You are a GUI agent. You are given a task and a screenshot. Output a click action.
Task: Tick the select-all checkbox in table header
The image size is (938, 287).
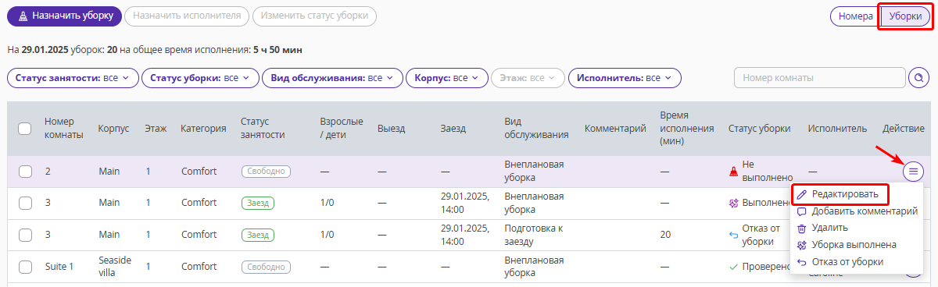(25, 129)
